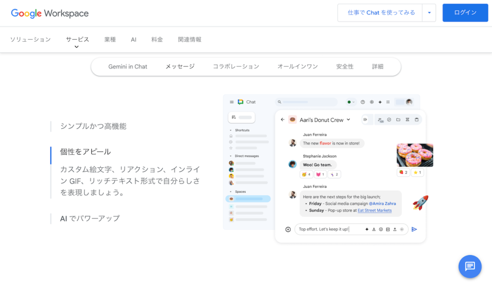The width and height of the screenshot is (492, 288).
Task: Open text formatting in message box
Action: (x=374, y=230)
